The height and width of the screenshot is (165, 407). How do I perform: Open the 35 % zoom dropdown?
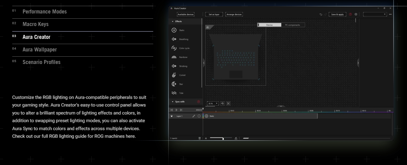[x=213, y=103]
